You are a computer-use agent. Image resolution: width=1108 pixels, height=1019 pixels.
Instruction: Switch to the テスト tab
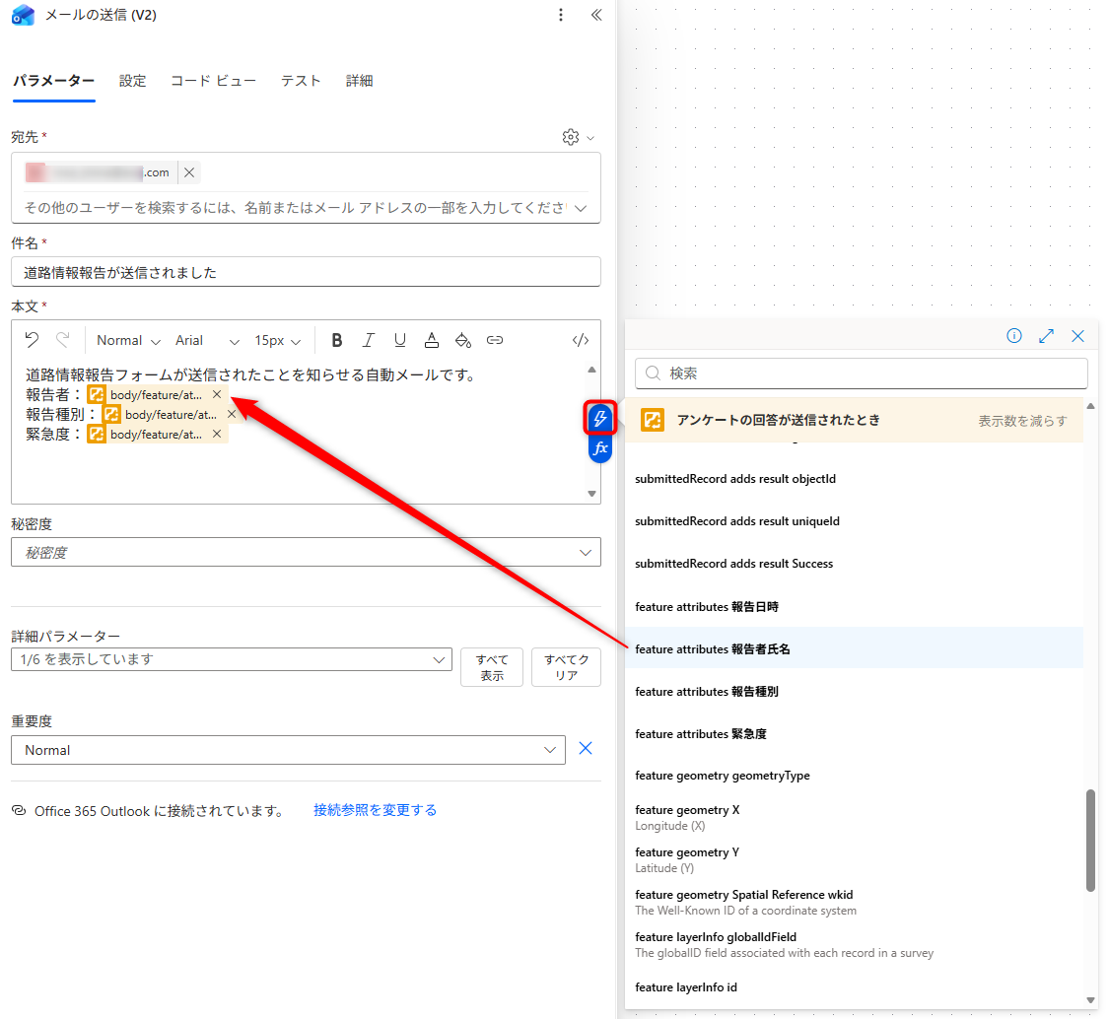pos(301,81)
